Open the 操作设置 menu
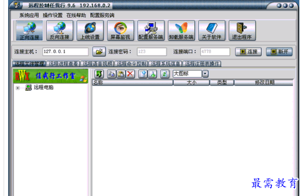The width and height of the screenshot is (301, 196). [53, 15]
